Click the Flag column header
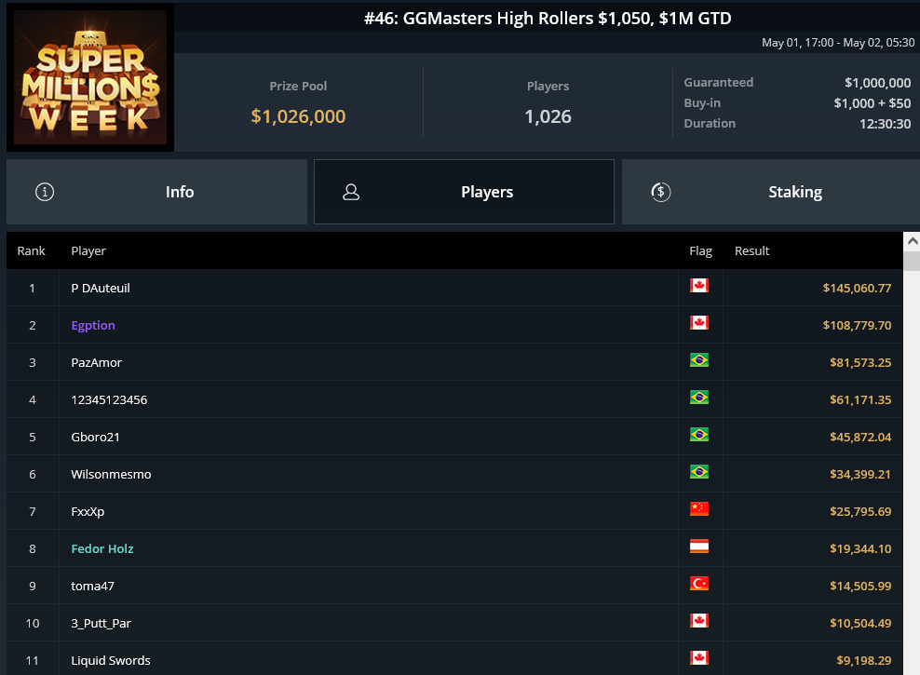The width and height of the screenshot is (920, 675). tap(700, 251)
